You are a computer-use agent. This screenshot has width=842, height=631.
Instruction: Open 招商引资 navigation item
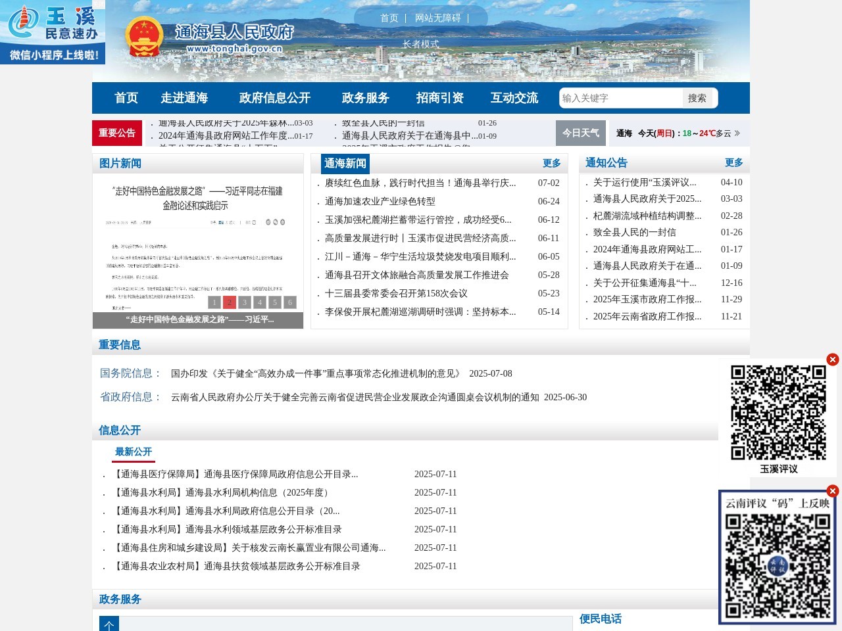click(x=440, y=98)
